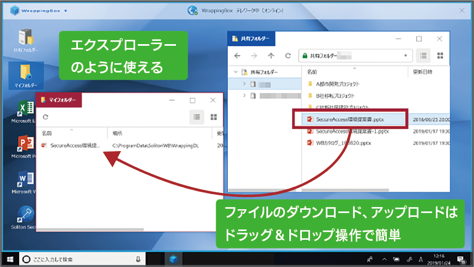Click the C:\ProgramData\SolitonWB\WrappingDL path cell
This screenshot has height=267, width=474.
[155, 145]
